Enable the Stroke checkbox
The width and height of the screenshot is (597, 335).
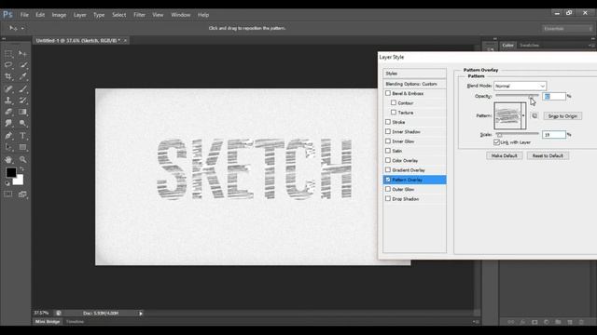[388, 122]
